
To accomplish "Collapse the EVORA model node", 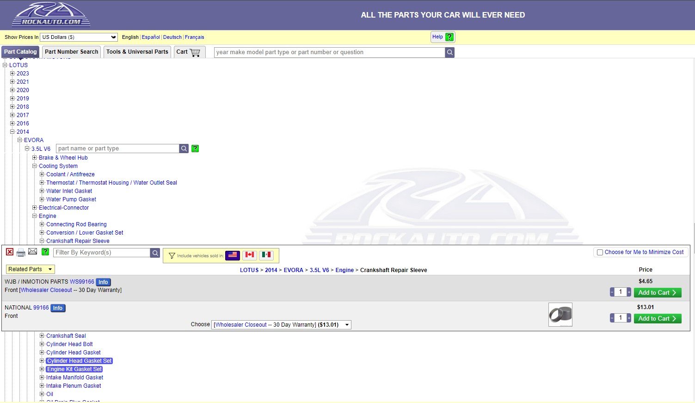I will [x=20, y=140].
